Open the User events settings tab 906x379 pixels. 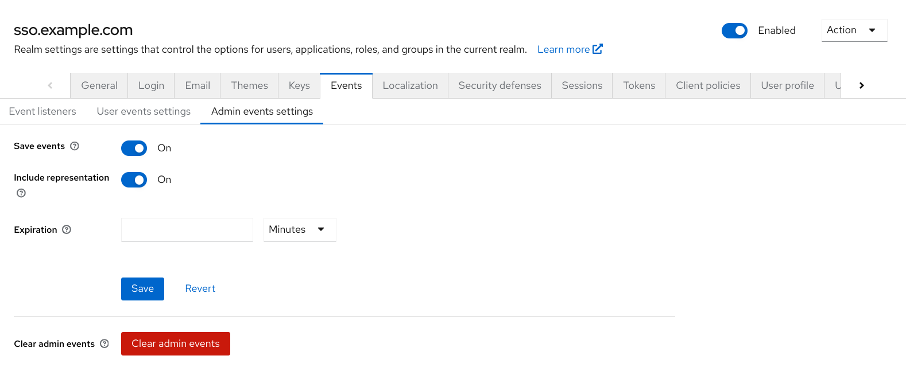click(x=144, y=111)
